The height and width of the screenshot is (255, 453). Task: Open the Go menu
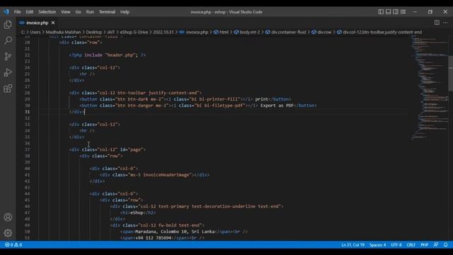[x=78, y=12]
